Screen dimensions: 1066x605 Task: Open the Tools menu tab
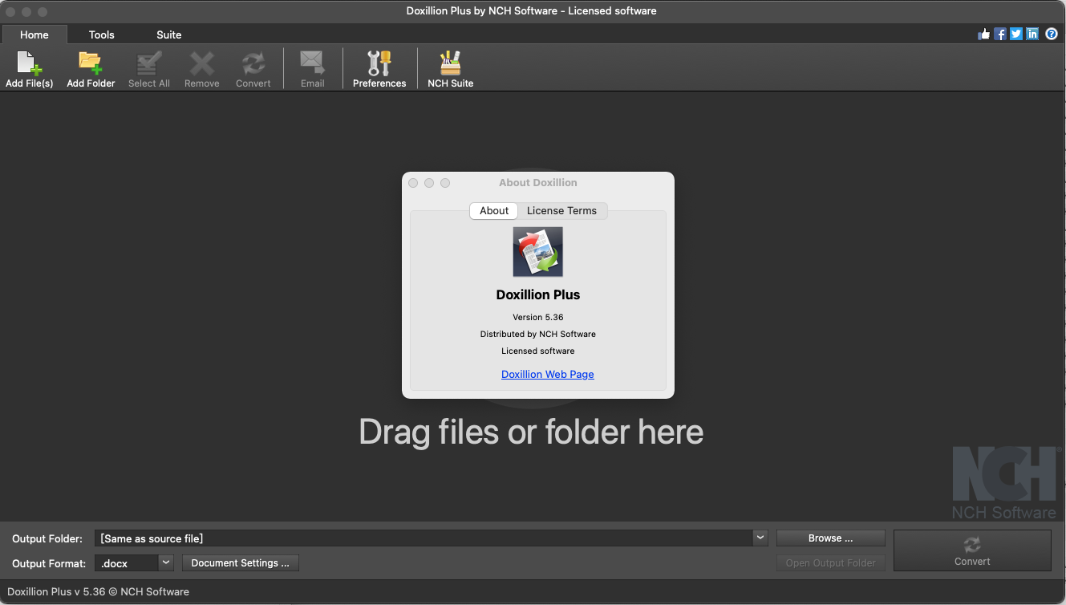coord(101,35)
